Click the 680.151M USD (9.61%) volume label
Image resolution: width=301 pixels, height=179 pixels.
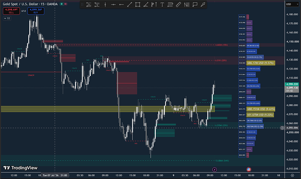(261, 109)
